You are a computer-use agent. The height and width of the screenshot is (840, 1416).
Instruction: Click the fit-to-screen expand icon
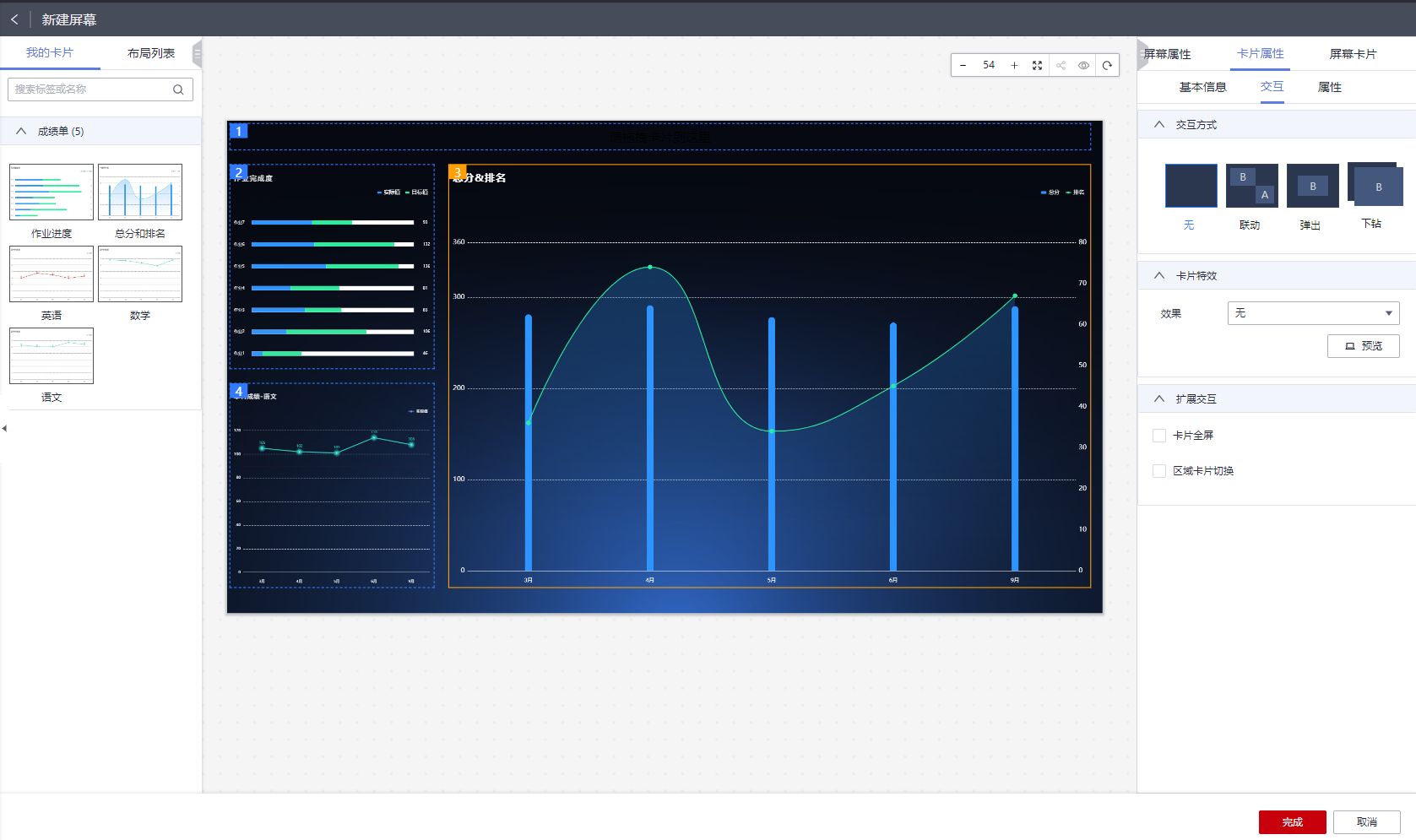[1037, 65]
